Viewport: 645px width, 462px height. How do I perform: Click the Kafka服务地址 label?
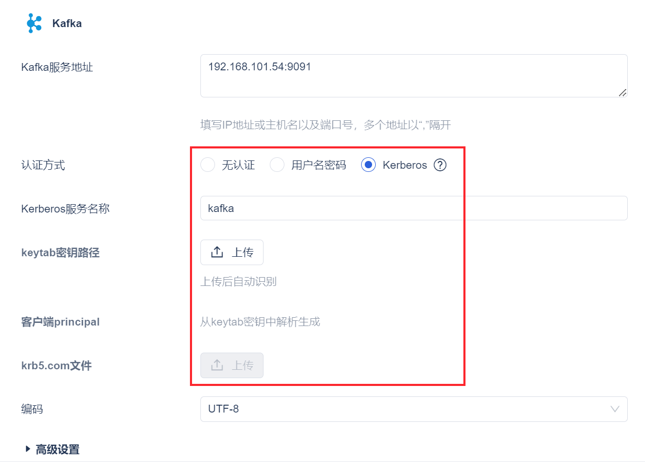(x=57, y=67)
